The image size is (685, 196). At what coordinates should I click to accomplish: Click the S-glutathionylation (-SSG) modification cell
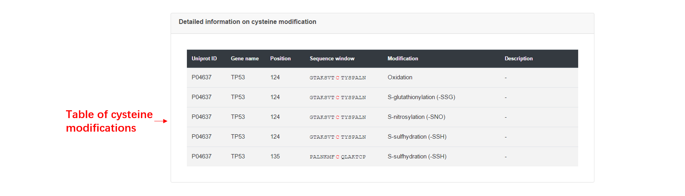(421, 97)
